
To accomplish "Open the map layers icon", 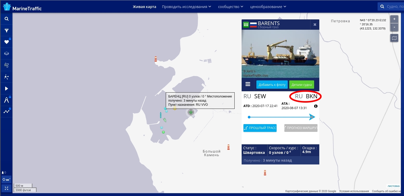I will tap(6, 54).
